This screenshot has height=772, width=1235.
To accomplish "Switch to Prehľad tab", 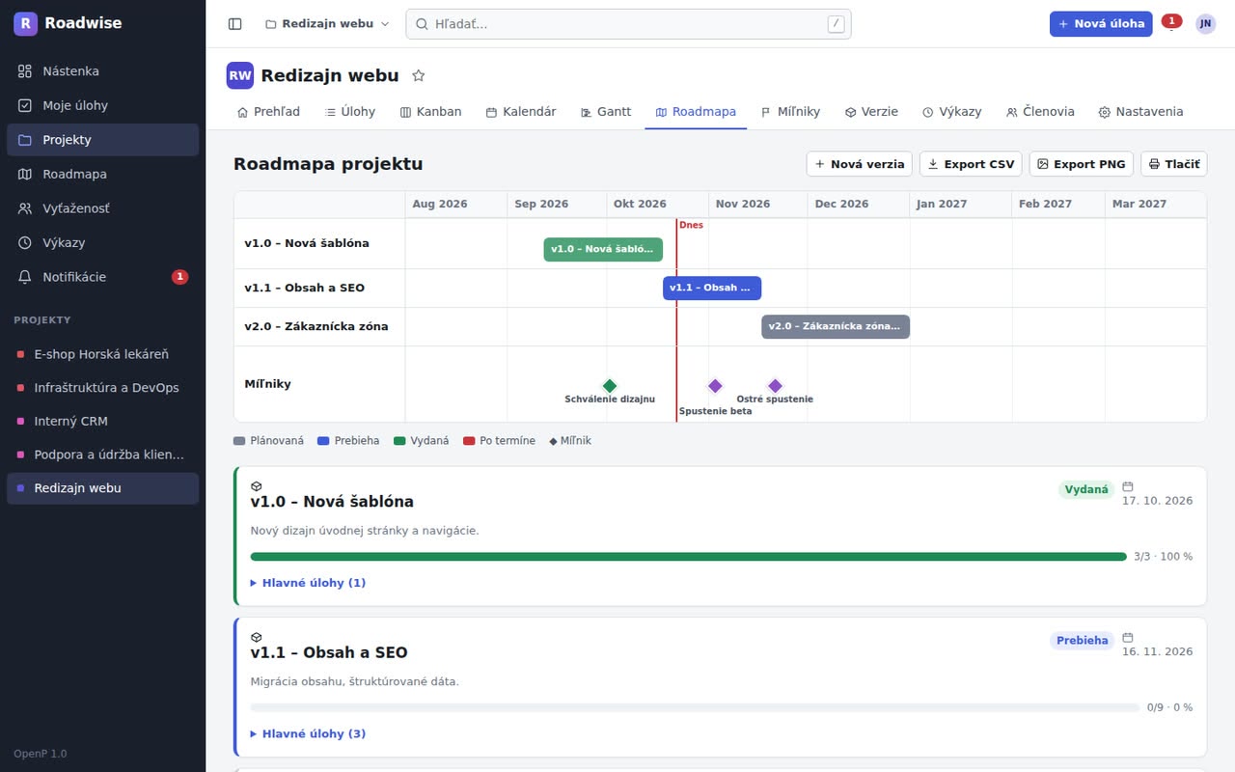I will [268, 112].
